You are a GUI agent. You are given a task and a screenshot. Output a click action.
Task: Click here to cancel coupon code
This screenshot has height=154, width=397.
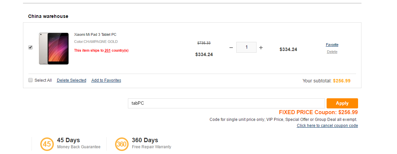click(x=327, y=126)
